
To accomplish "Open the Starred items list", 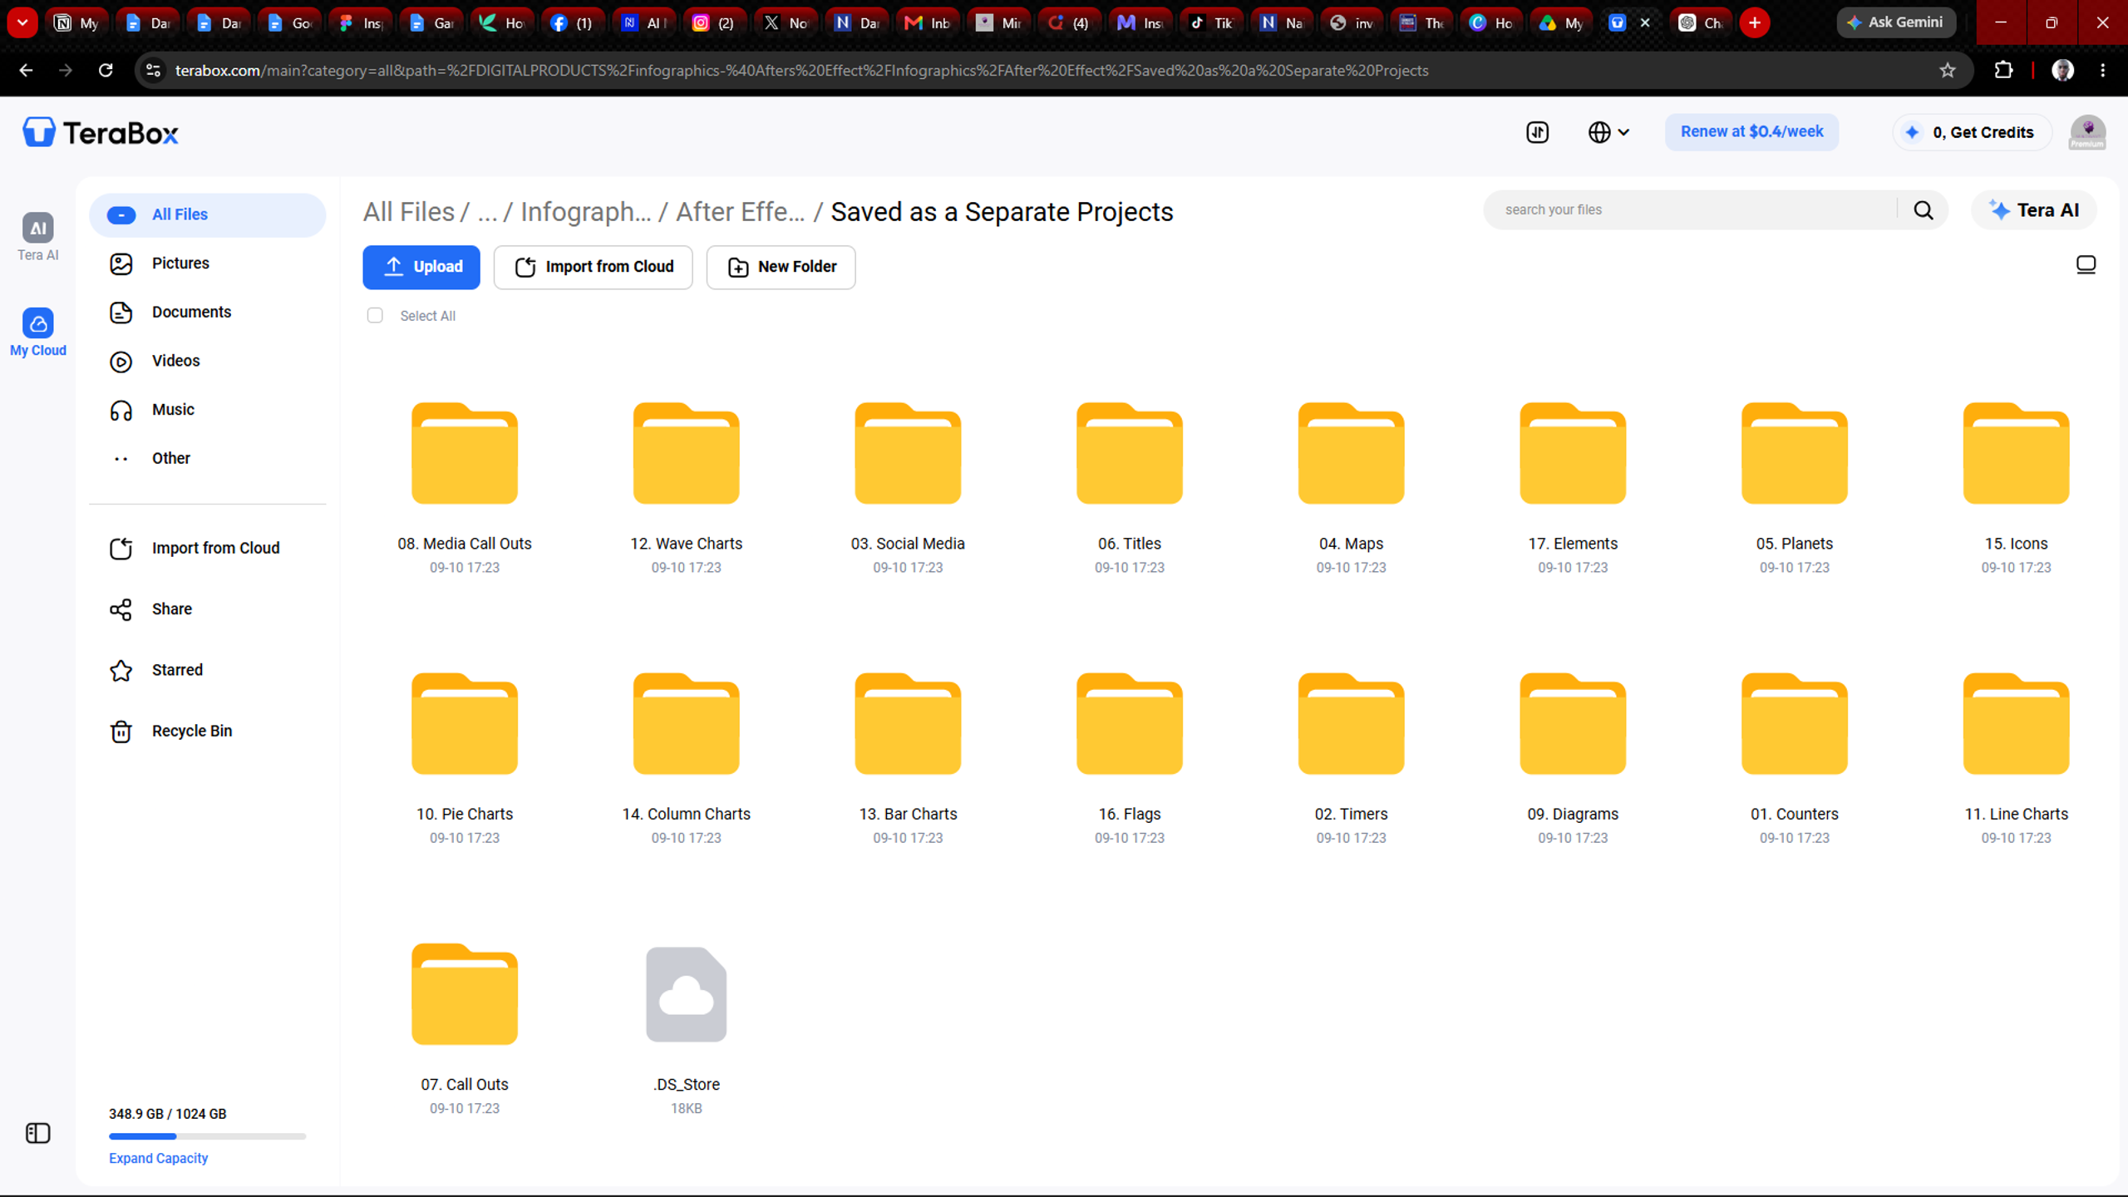I will 208,670.
